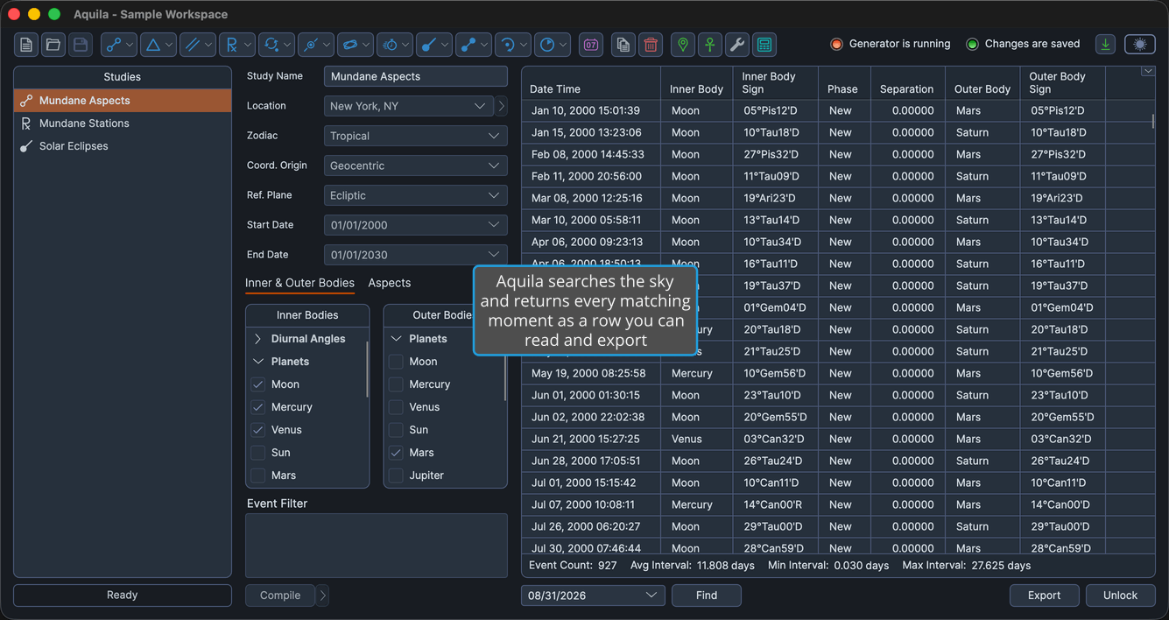This screenshot has height=620, width=1169.
Task: Select the aspects study tool icon
Action: point(113,45)
